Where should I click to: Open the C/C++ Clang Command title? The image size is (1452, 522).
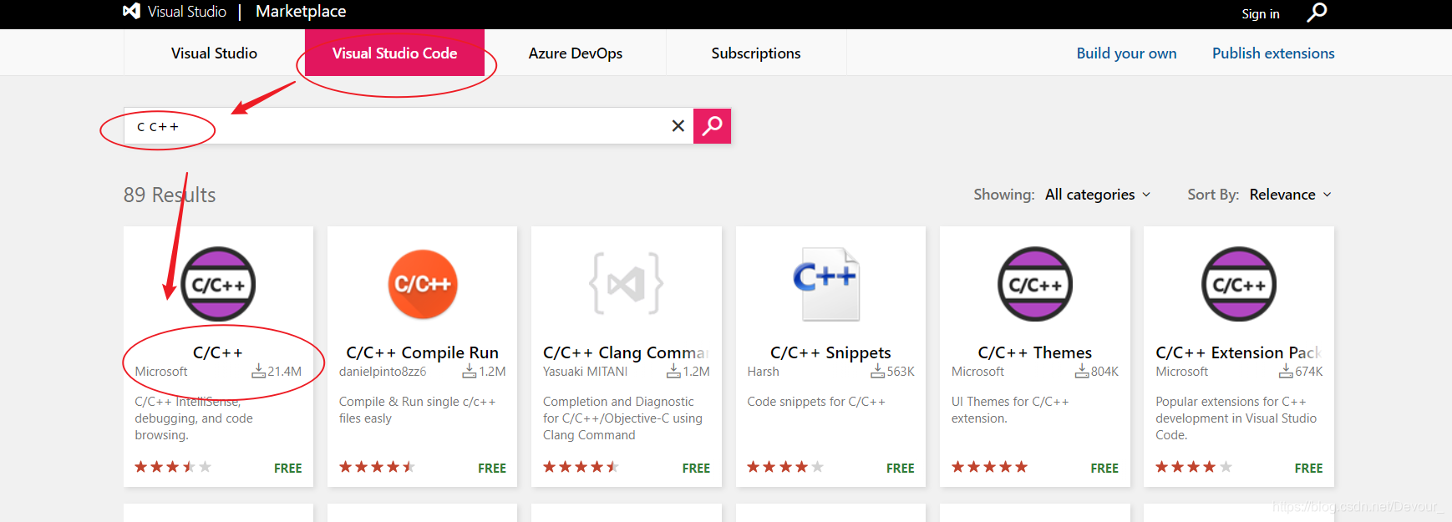(627, 352)
